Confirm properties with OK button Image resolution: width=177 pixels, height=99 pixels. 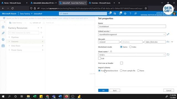[103, 90]
